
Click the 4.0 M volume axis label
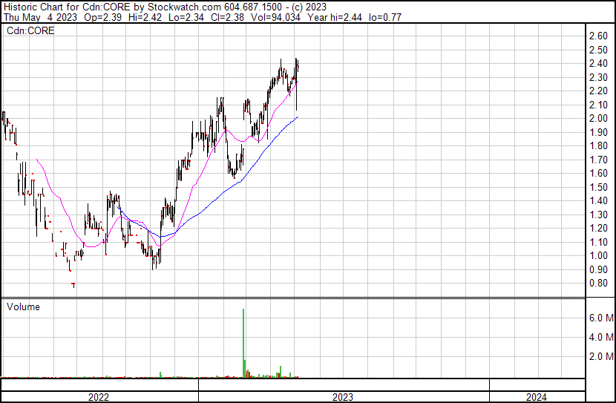click(x=600, y=337)
